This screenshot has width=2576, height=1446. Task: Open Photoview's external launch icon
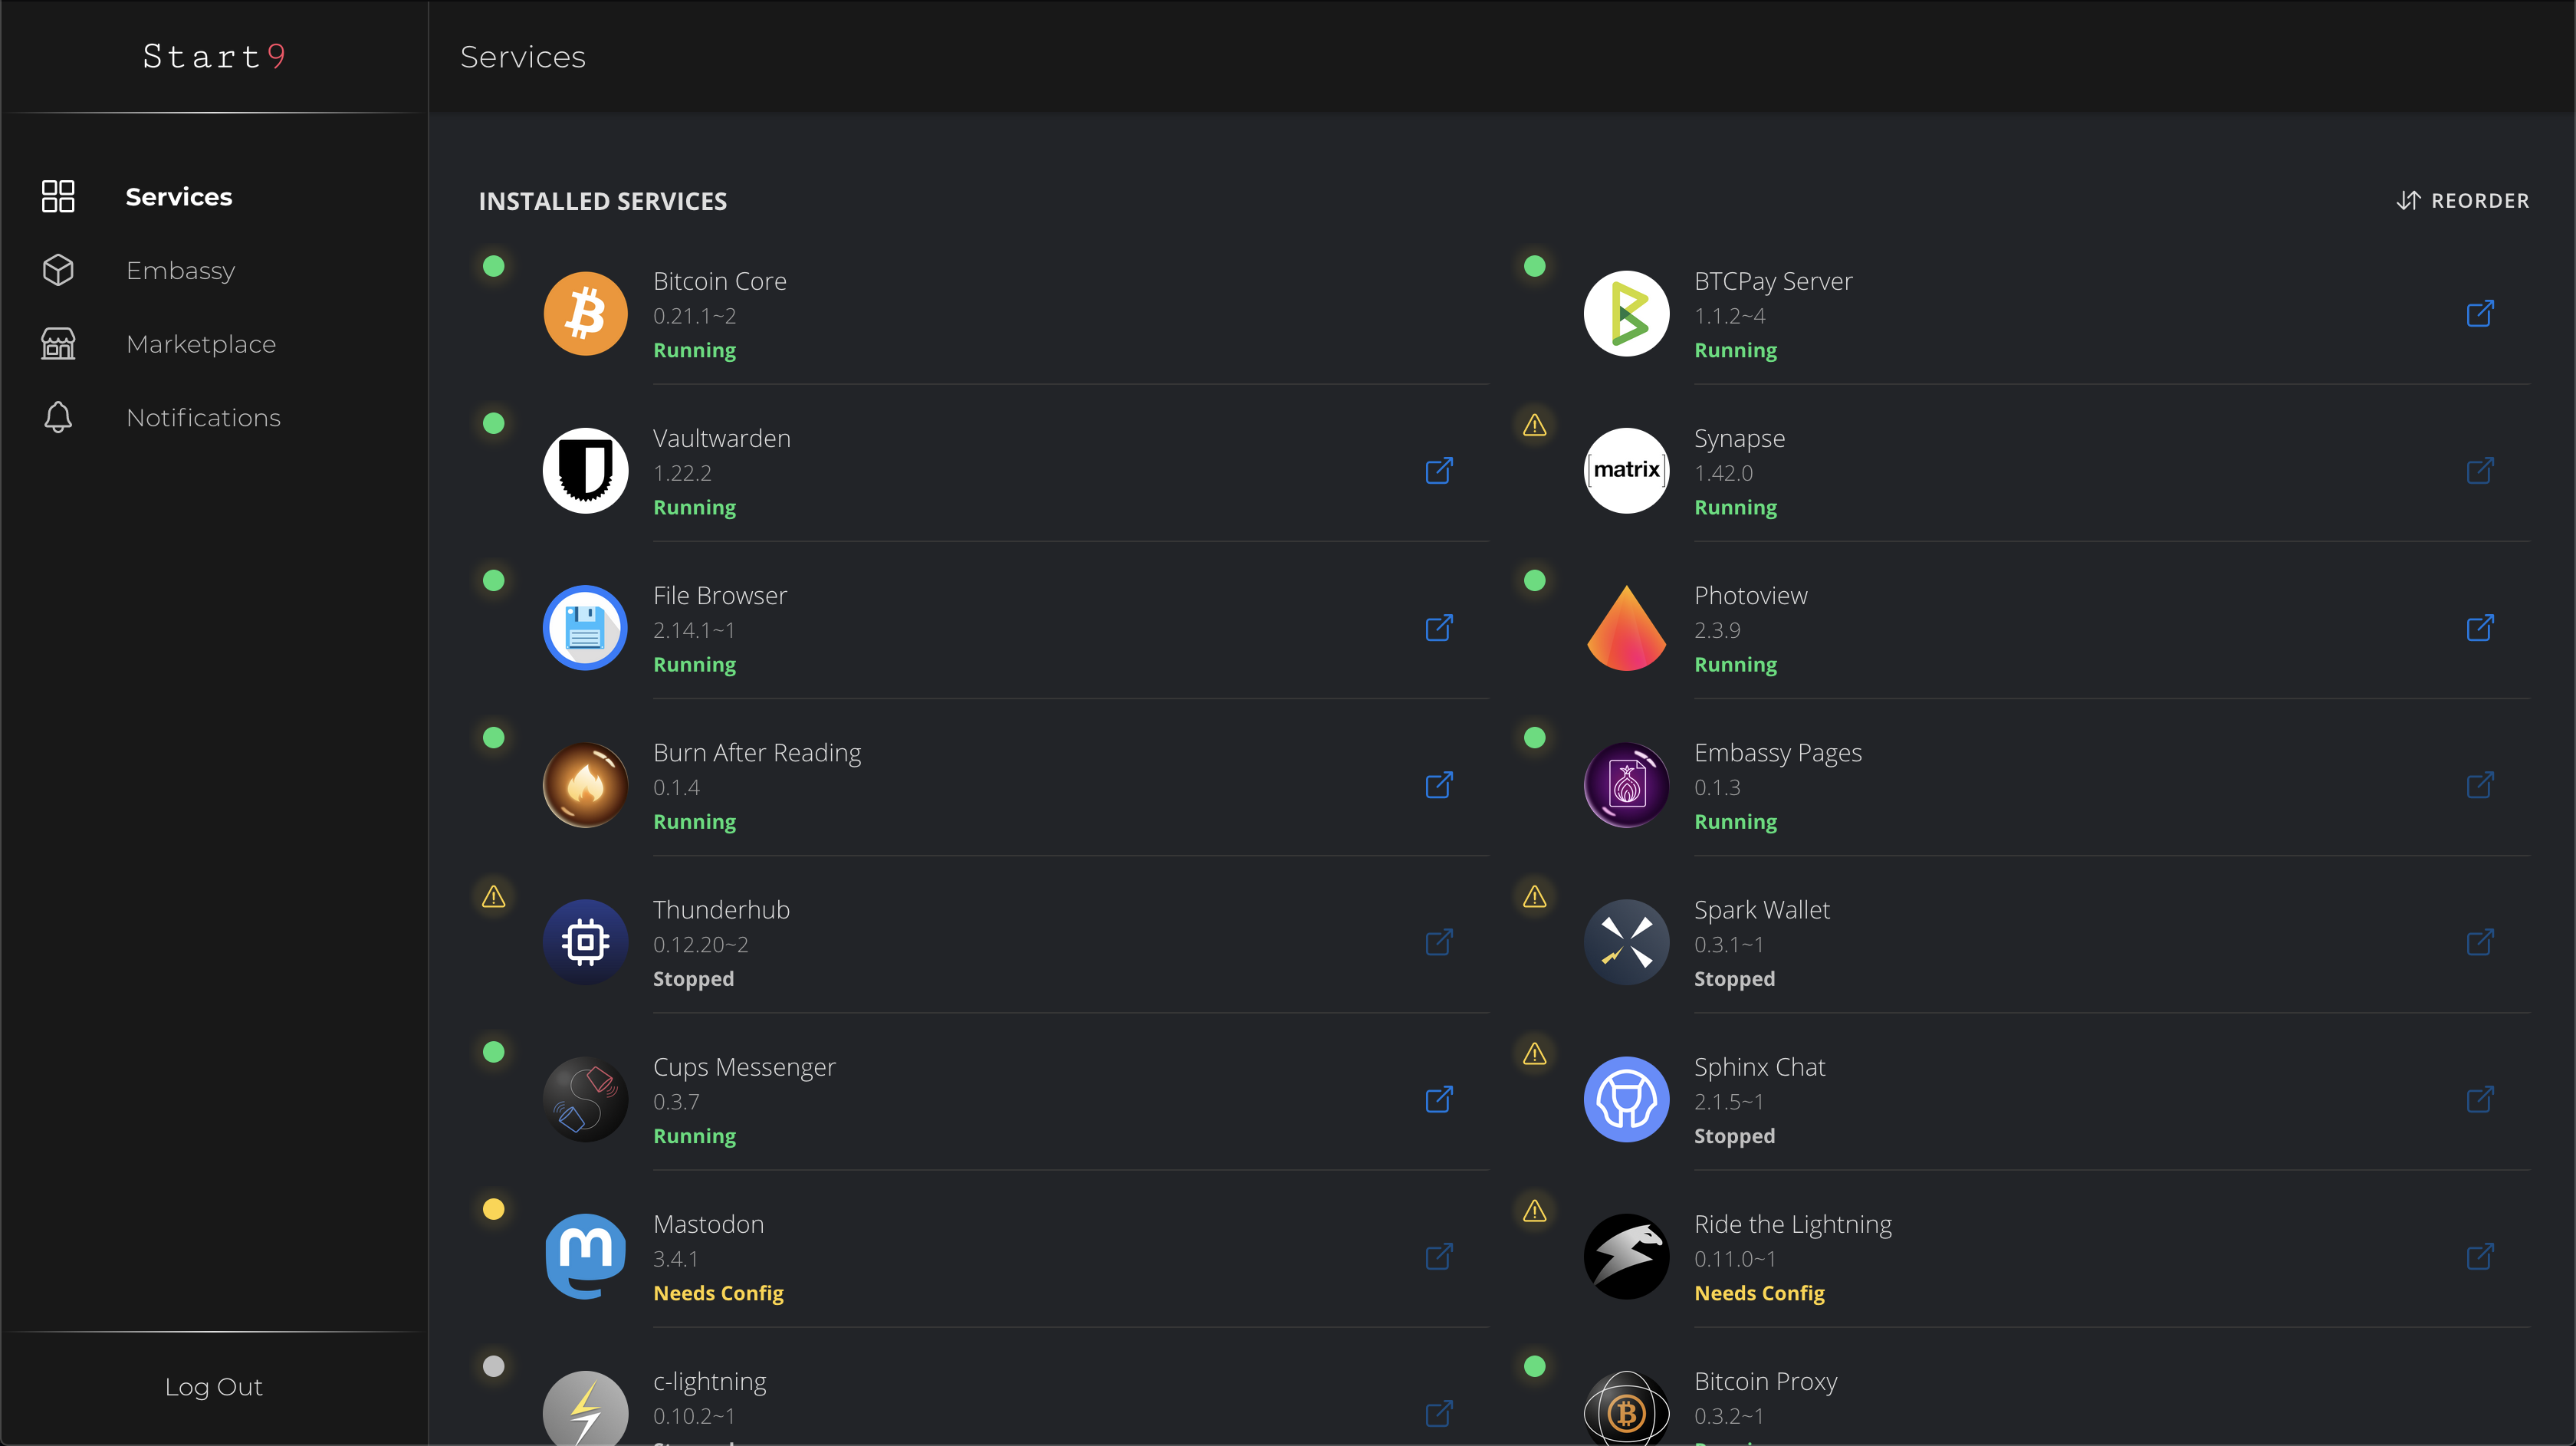click(2479, 628)
